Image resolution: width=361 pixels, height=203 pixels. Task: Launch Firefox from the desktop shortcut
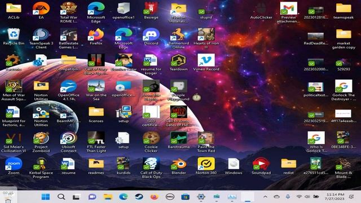(96, 34)
